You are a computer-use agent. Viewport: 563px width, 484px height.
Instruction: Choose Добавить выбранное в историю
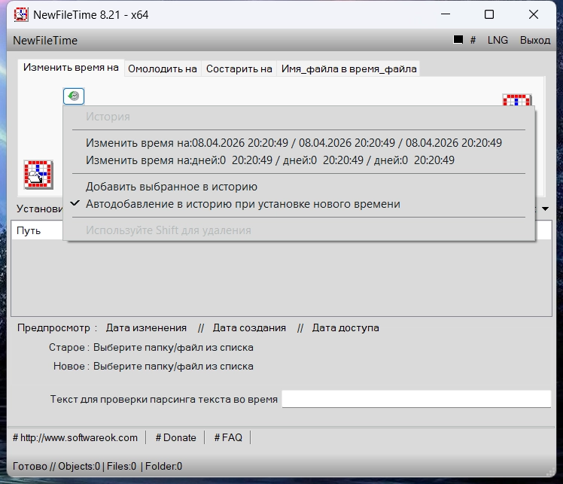pyautogui.click(x=299, y=187)
